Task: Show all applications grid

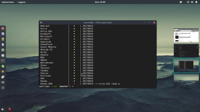Action: click(x=3, y=88)
